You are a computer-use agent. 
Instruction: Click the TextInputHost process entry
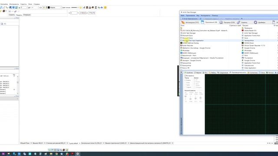tap(248, 40)
